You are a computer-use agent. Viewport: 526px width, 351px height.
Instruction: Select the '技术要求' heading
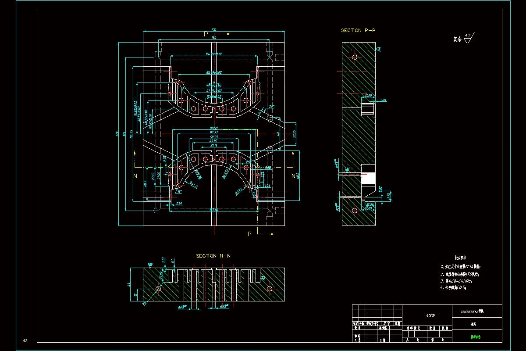coord(460,258)
